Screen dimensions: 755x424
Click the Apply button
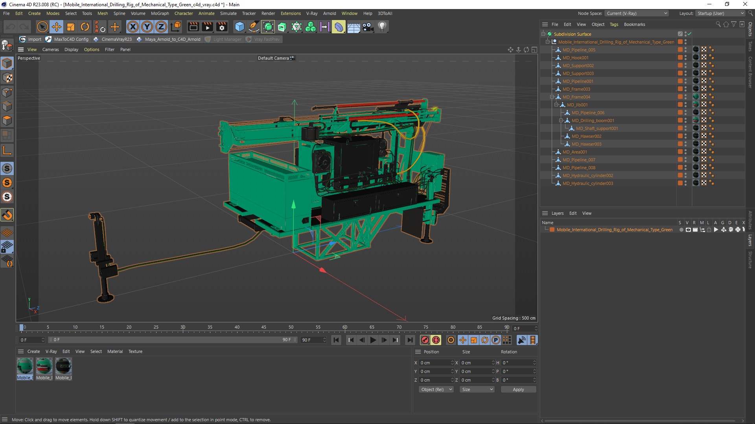(x=518, y=389)
